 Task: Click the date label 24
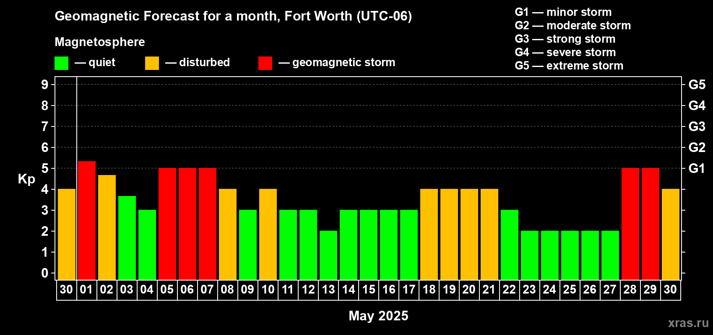549,289
